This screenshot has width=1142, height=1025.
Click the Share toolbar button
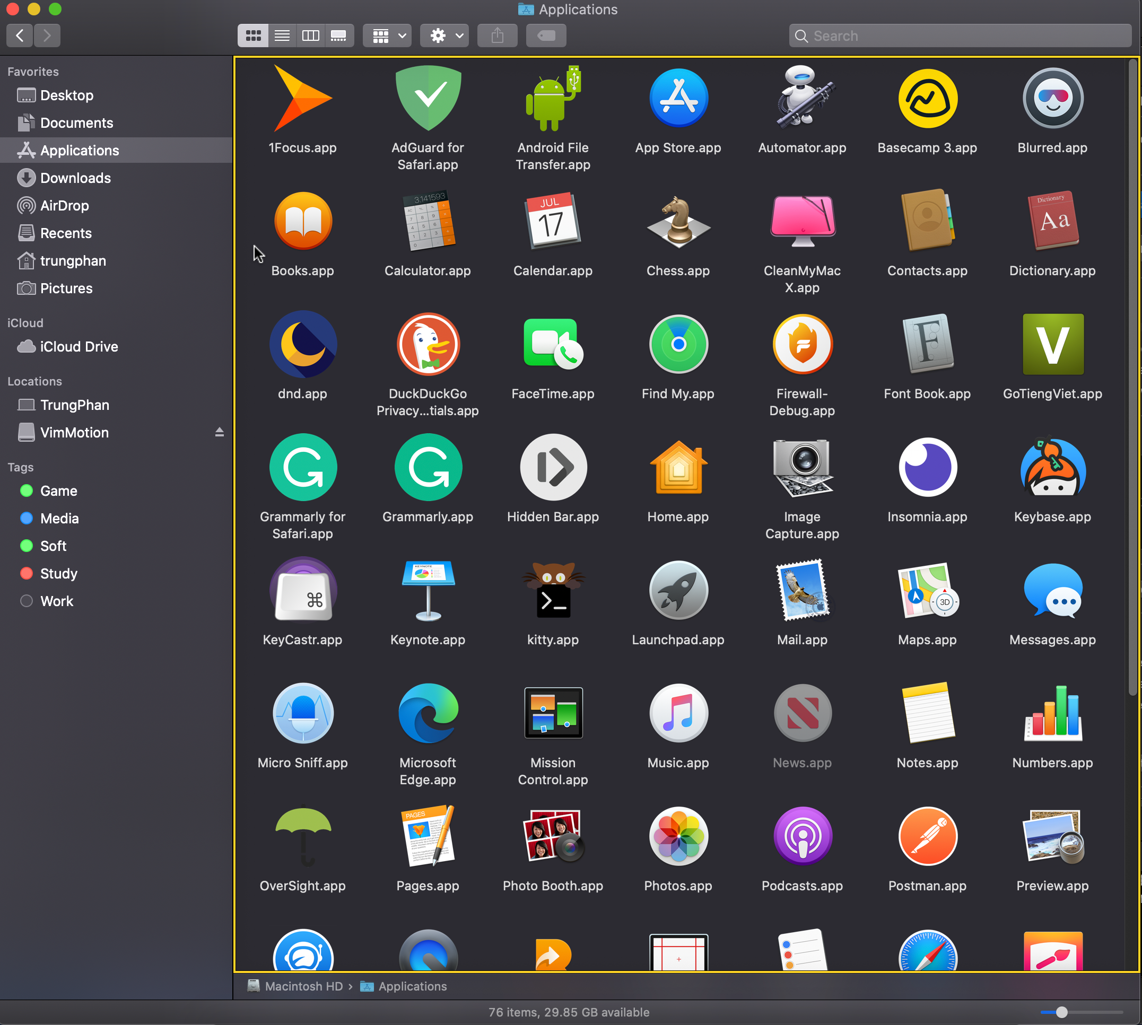tap(497, 36)
